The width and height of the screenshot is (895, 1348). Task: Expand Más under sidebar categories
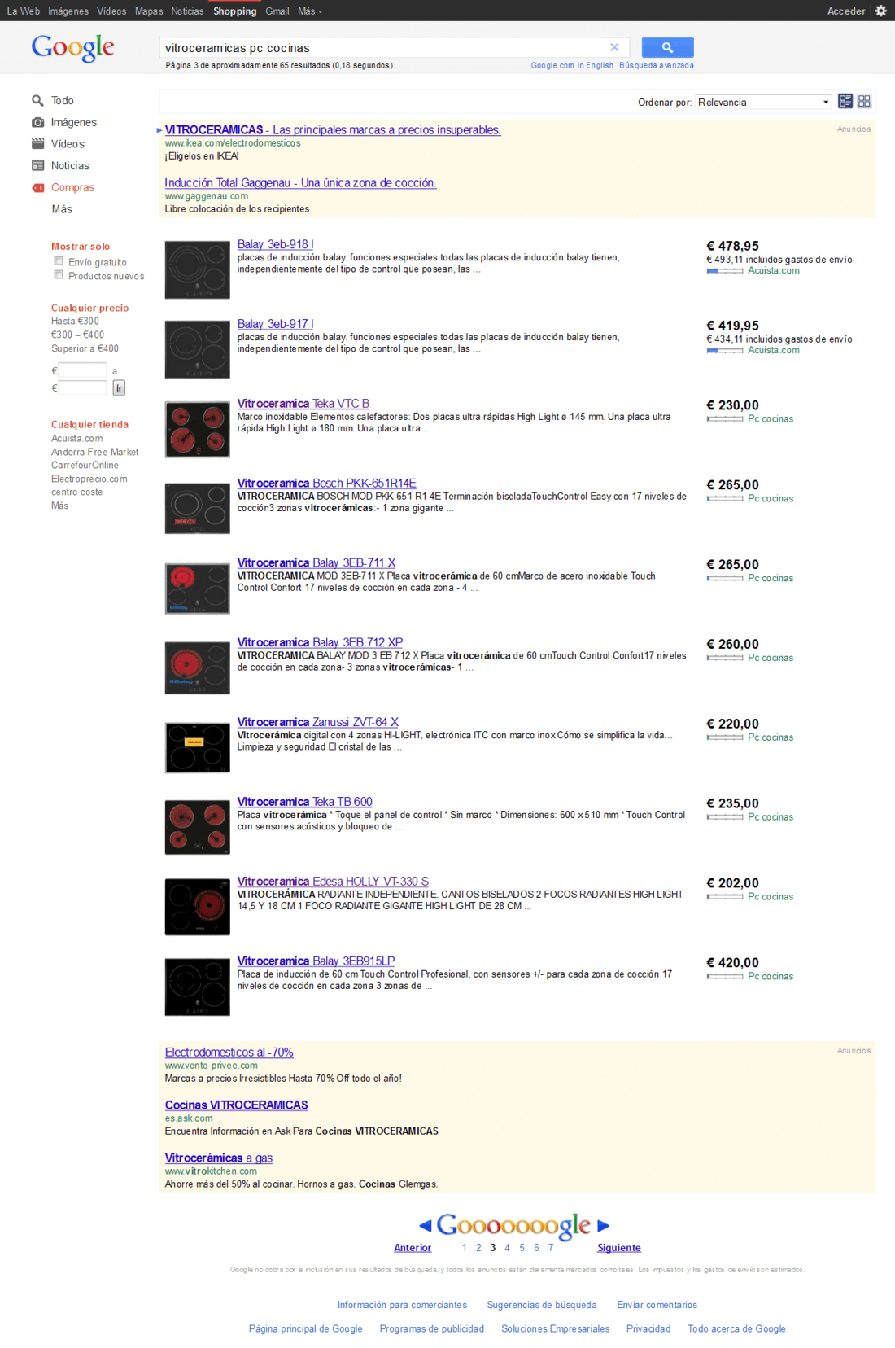pyautogui.click(x=62, y=209)
